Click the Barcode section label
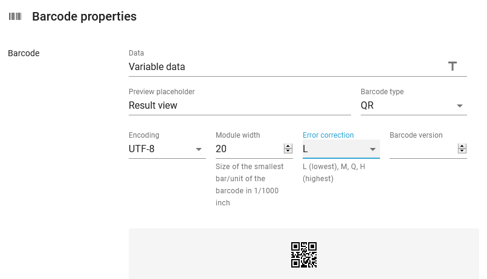This screenshot has width=487, height=279. click(x=24, y=53)
